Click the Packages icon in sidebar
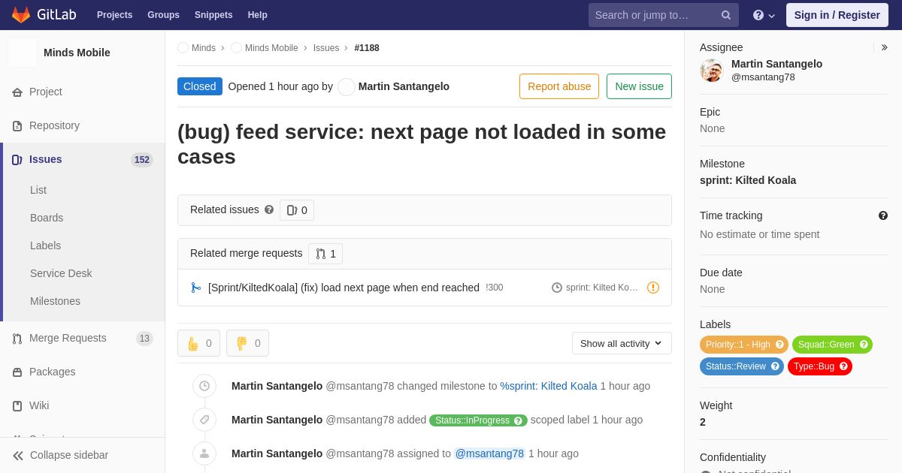Image resolution: width=902 pixels, height=473 pixels. coord(17,372)
